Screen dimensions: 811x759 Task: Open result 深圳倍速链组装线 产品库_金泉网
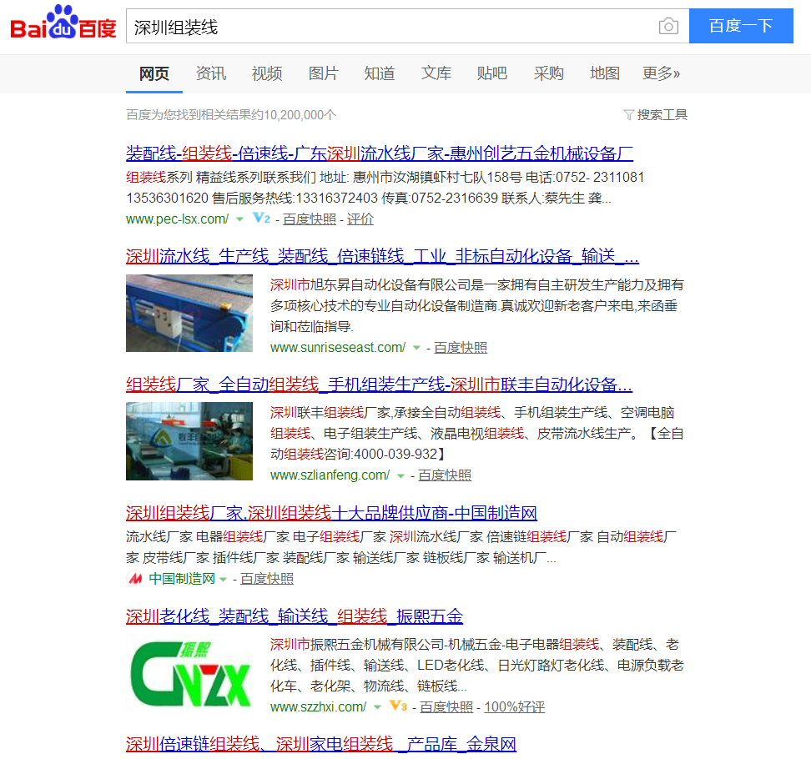(321, 744)
